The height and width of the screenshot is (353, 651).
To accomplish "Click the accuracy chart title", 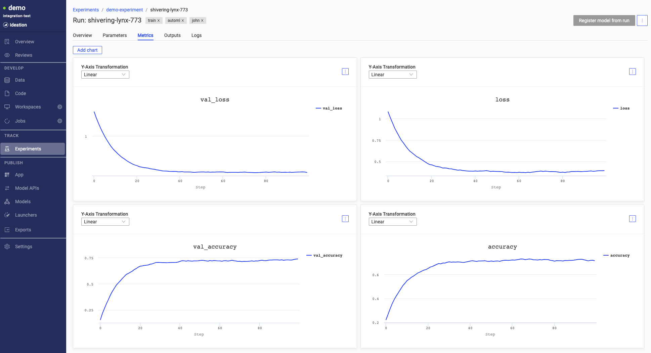I will pos(503,247).
